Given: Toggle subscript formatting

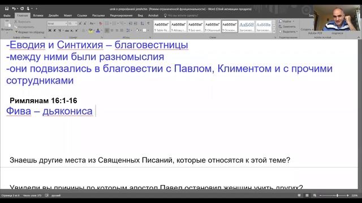Looking at the screenshot, I should [72, 30].
